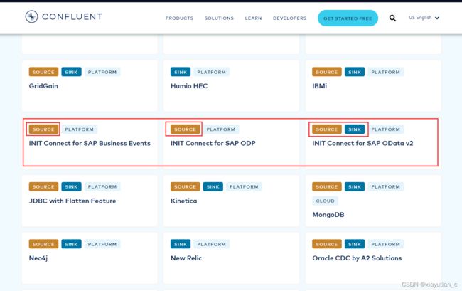Open the Solutions menu
462x291 pixels.
coord(219,18)
